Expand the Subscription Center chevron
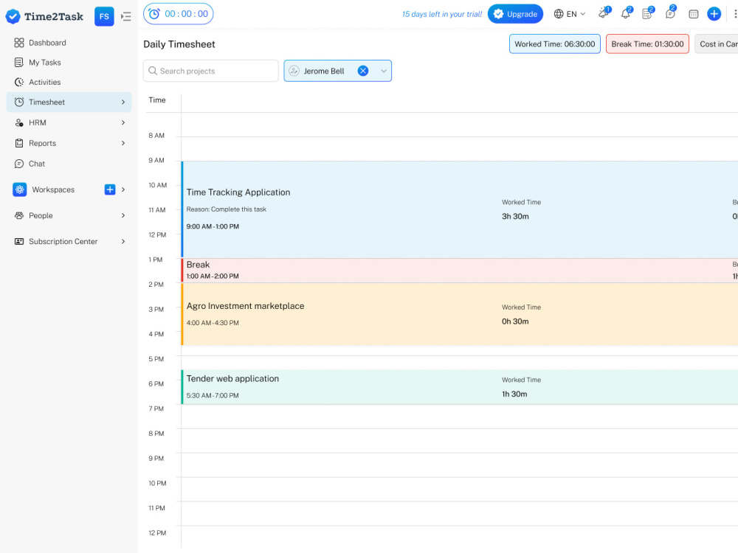Screen dimensions: 738x553 (x=123, y=241)
